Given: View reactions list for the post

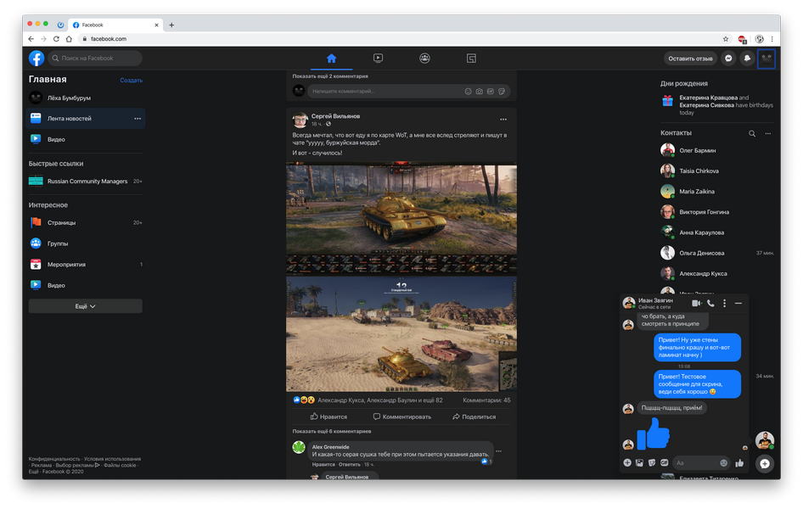Looking at the screenshot, I should pyautogui.click(x=368, y=400).
